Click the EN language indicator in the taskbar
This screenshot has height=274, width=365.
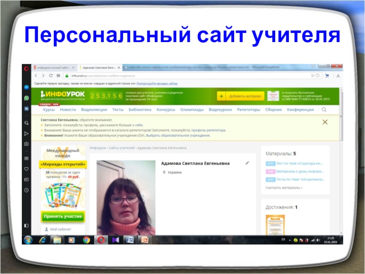tap(283, 239)
